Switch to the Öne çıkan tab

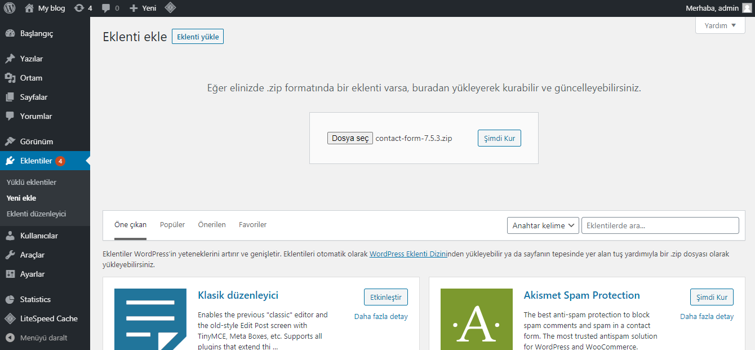(130, 225)
